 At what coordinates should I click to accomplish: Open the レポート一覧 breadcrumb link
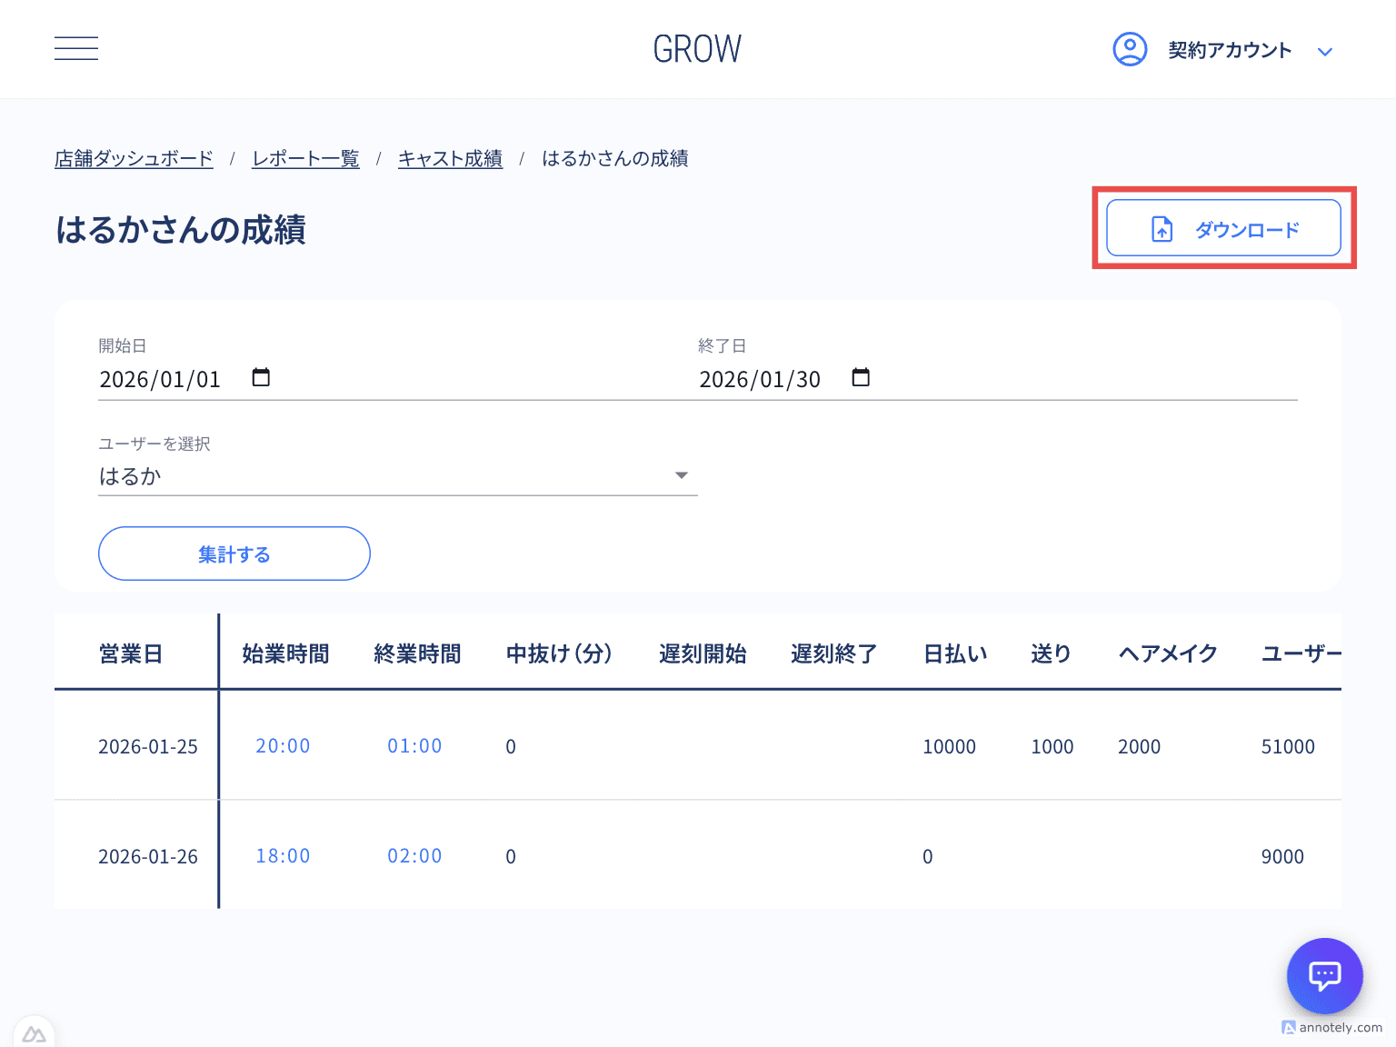click(305, 158)
